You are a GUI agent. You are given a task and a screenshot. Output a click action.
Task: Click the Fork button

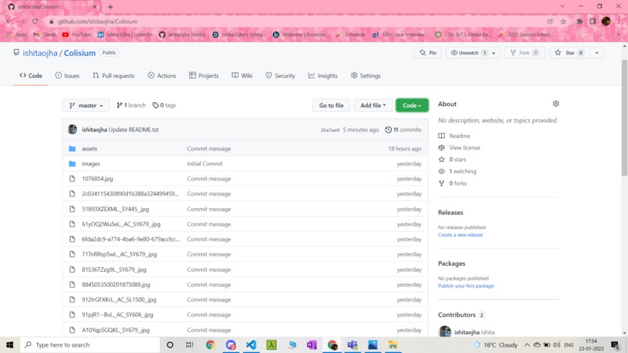click(x=524, y=53)
